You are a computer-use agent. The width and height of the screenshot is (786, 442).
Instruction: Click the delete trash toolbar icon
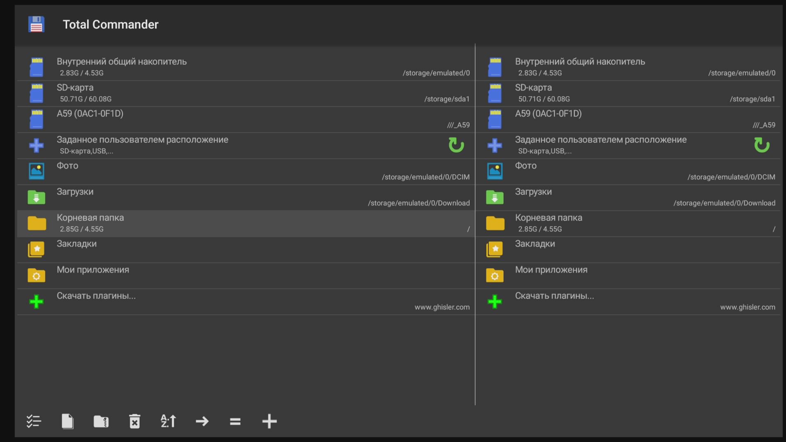[135, 421]
